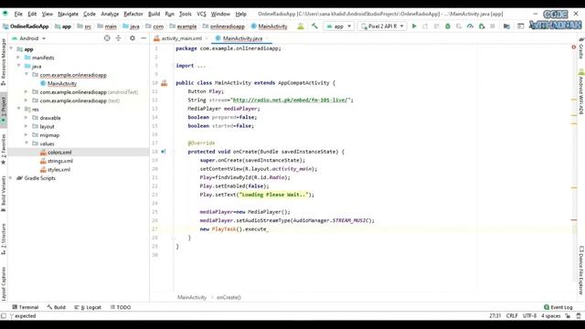Switch to the activity_main.xml editor tab
The height and width of the screenshot is (329, 585).
point(181,38)
